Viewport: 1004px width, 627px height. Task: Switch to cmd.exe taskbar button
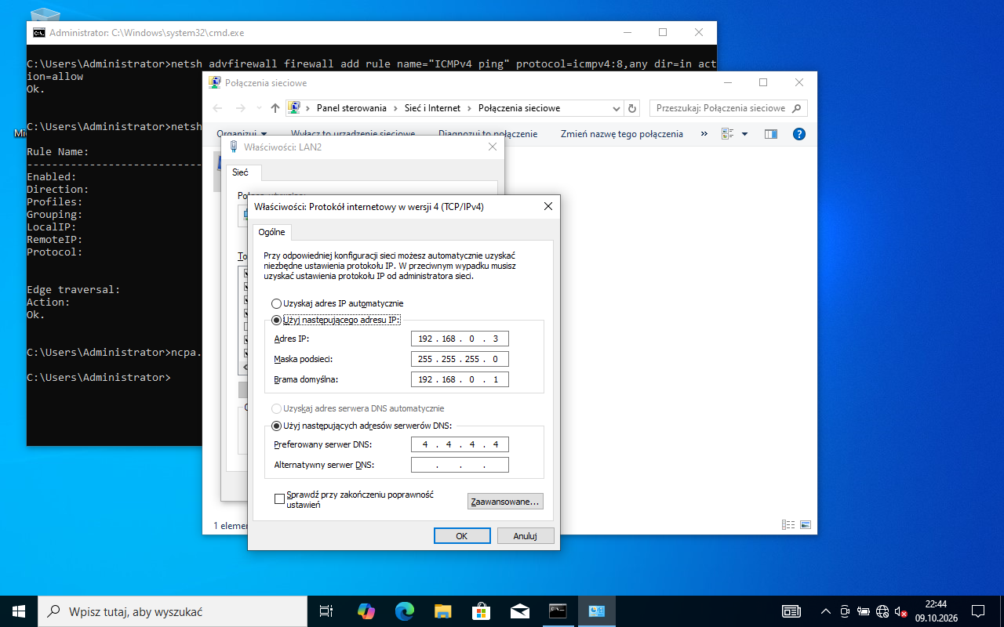pos(558,611)
